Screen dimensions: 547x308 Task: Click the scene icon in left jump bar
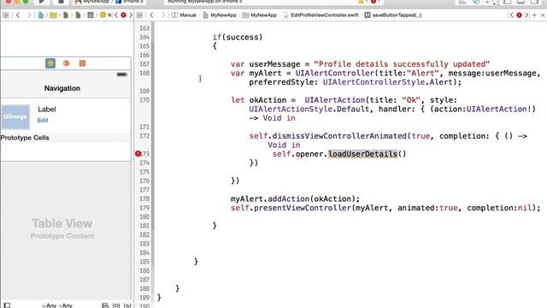(91, 15)
